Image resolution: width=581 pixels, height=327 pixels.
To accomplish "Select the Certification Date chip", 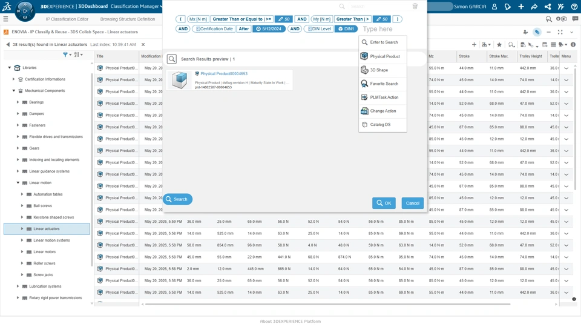I will pos(214,28).
